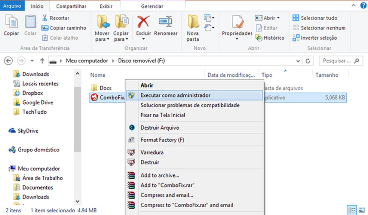Sort by Data de modificação column
The height and width of the screenshot is (215, 368).
[231, 75]
